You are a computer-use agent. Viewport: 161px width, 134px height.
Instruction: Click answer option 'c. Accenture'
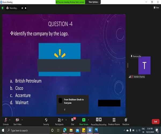(20, 95)
